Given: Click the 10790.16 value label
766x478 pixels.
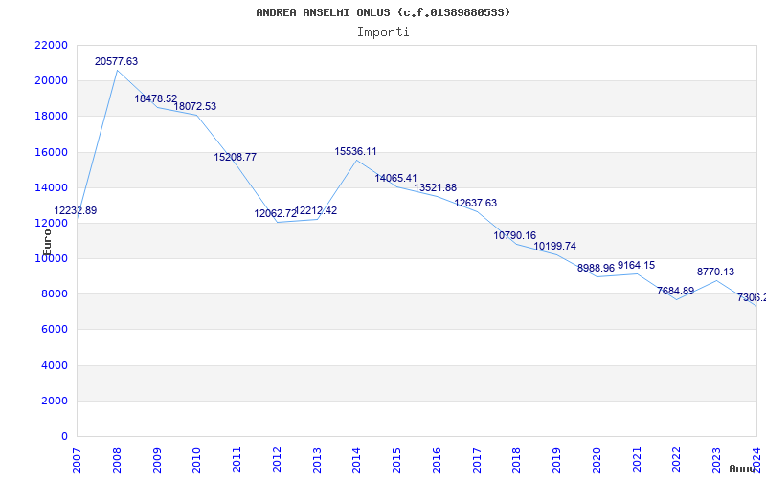Looking at the screenshot, I should tap(515, 235).
